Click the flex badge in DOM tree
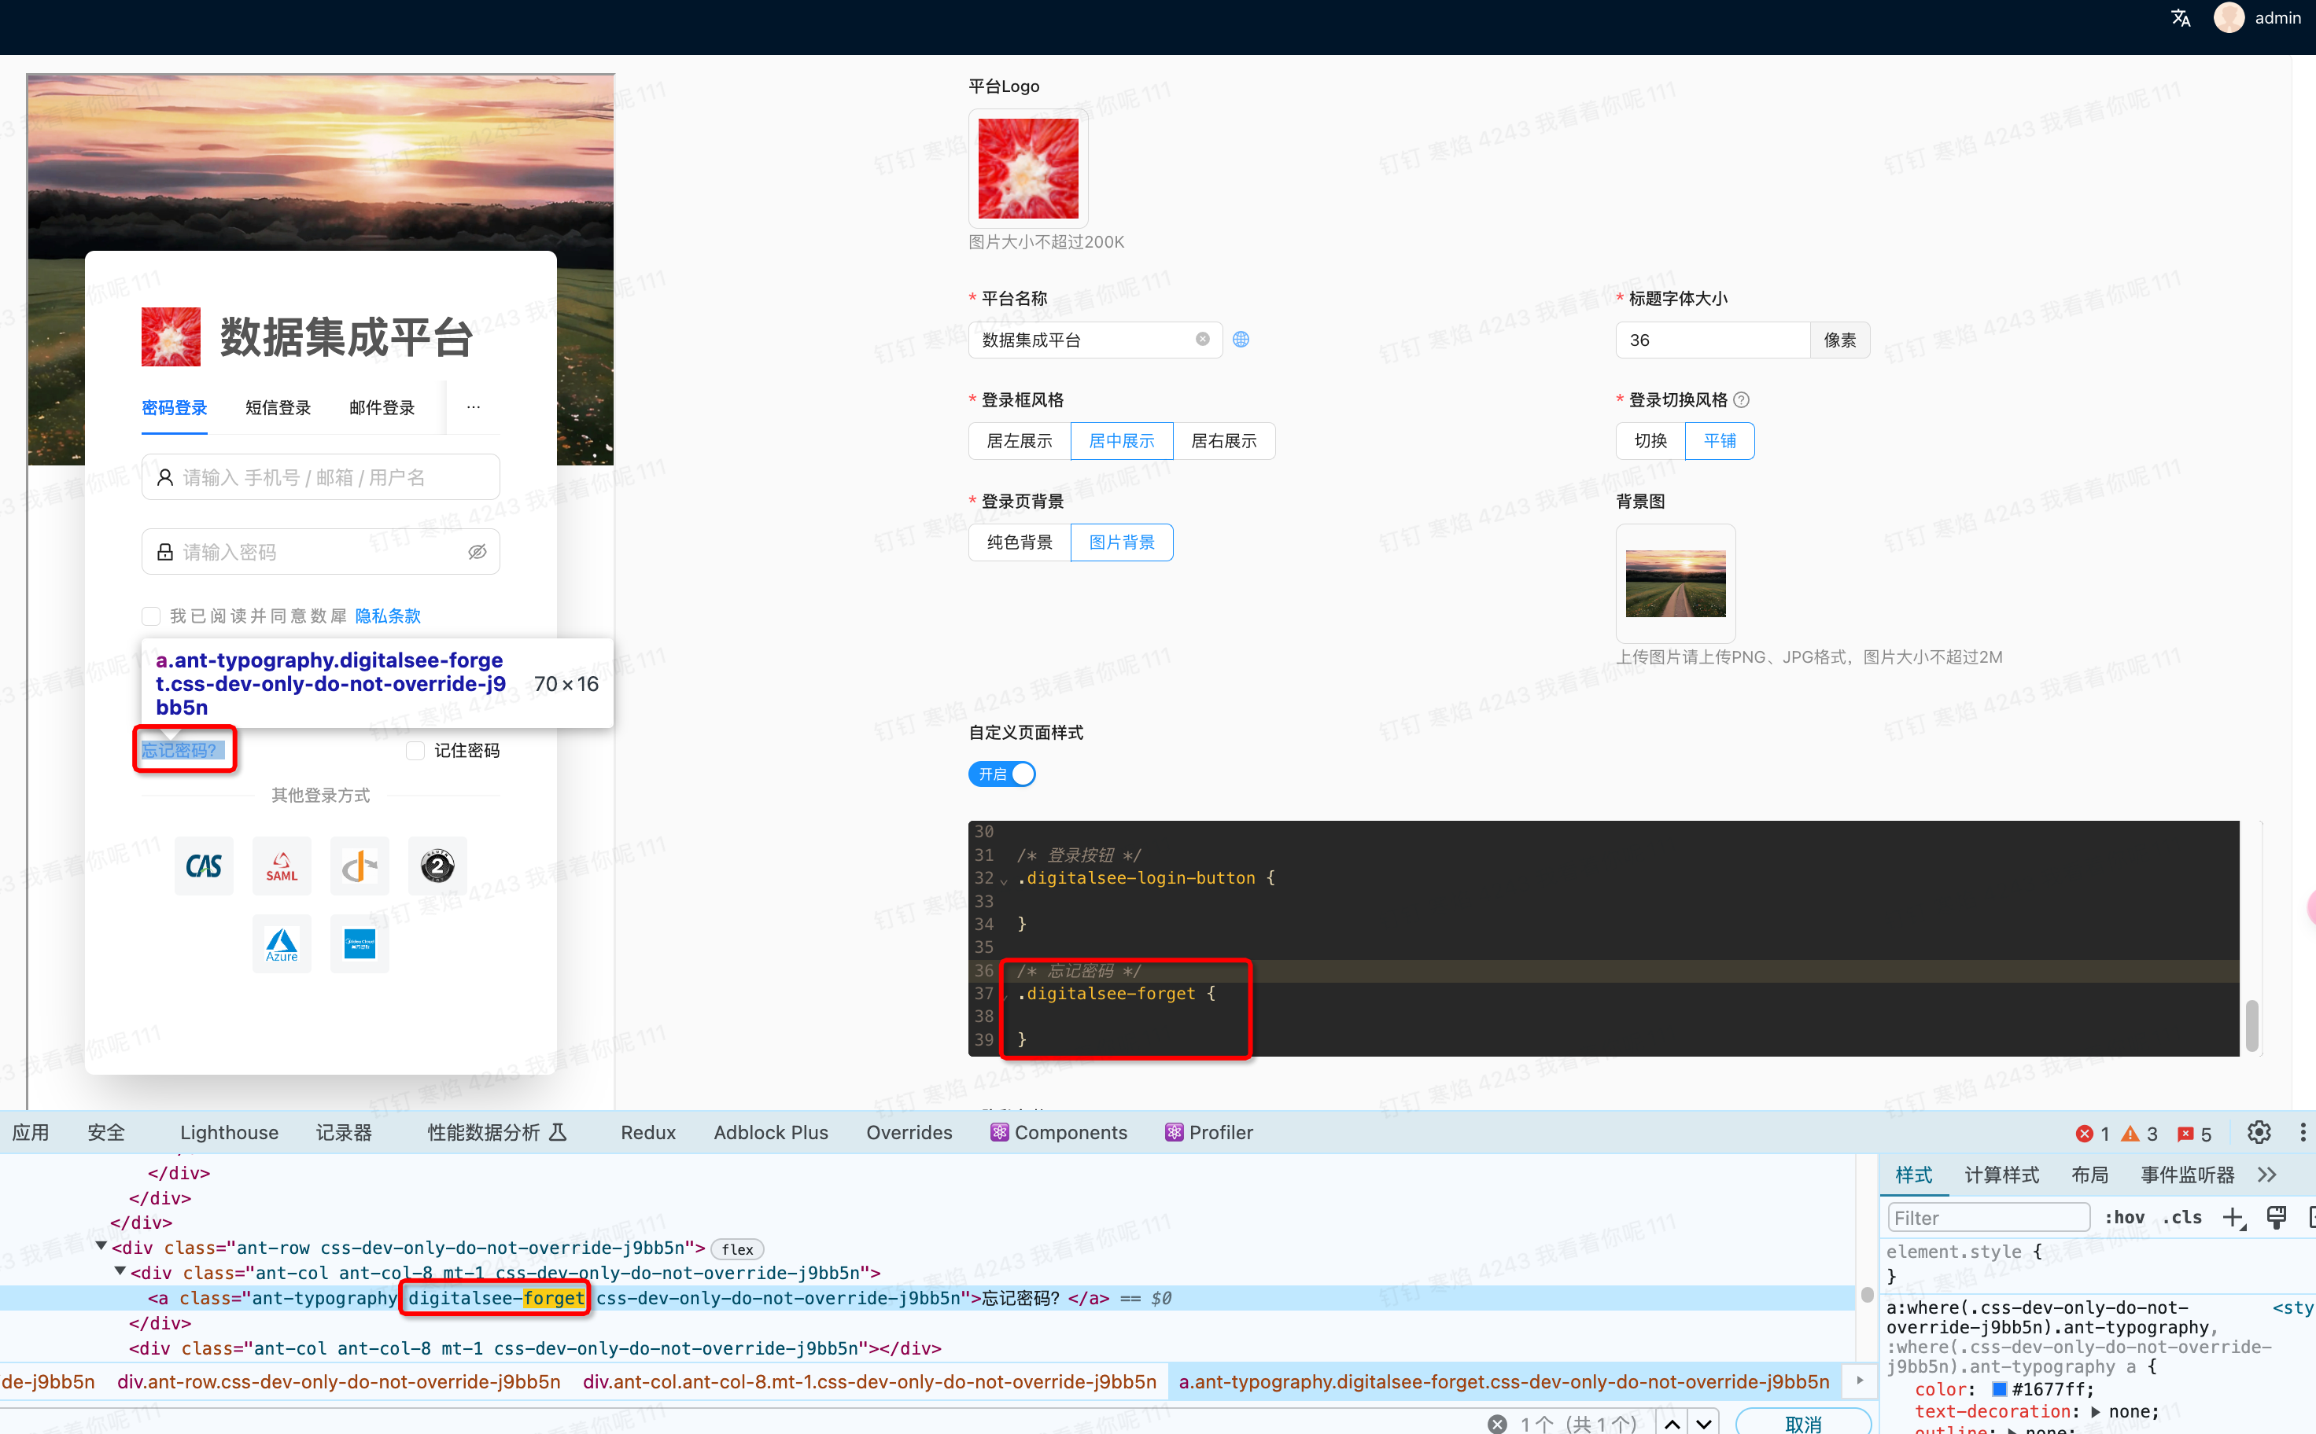Viewport: 2316px width, 1434px height. pyautogui.click(x=737, y=1250)
